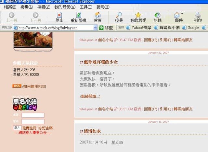Open the 免費註冊 registration link

pos(29,128)
